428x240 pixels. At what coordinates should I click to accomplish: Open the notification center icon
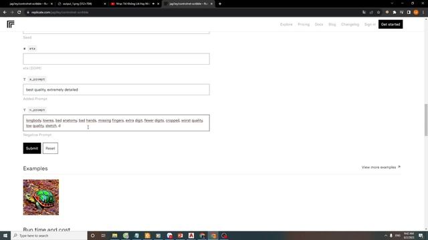(421, 235)
